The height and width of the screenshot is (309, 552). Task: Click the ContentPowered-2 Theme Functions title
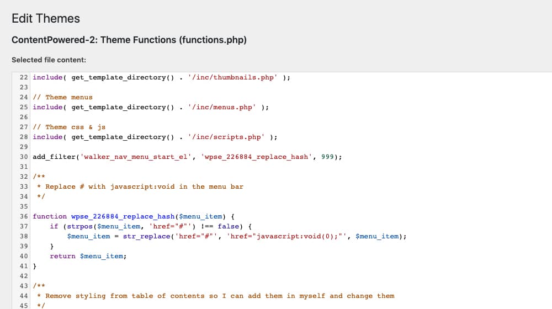point(129,40)
